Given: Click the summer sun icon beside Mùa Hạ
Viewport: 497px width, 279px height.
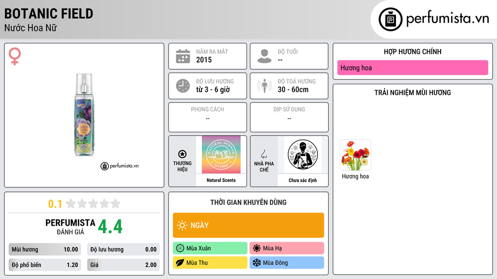Looking at the screenshot, I should point(257,248).
